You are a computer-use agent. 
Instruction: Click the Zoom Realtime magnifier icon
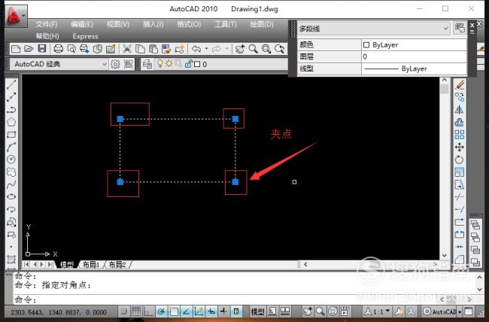click(254, 49)
